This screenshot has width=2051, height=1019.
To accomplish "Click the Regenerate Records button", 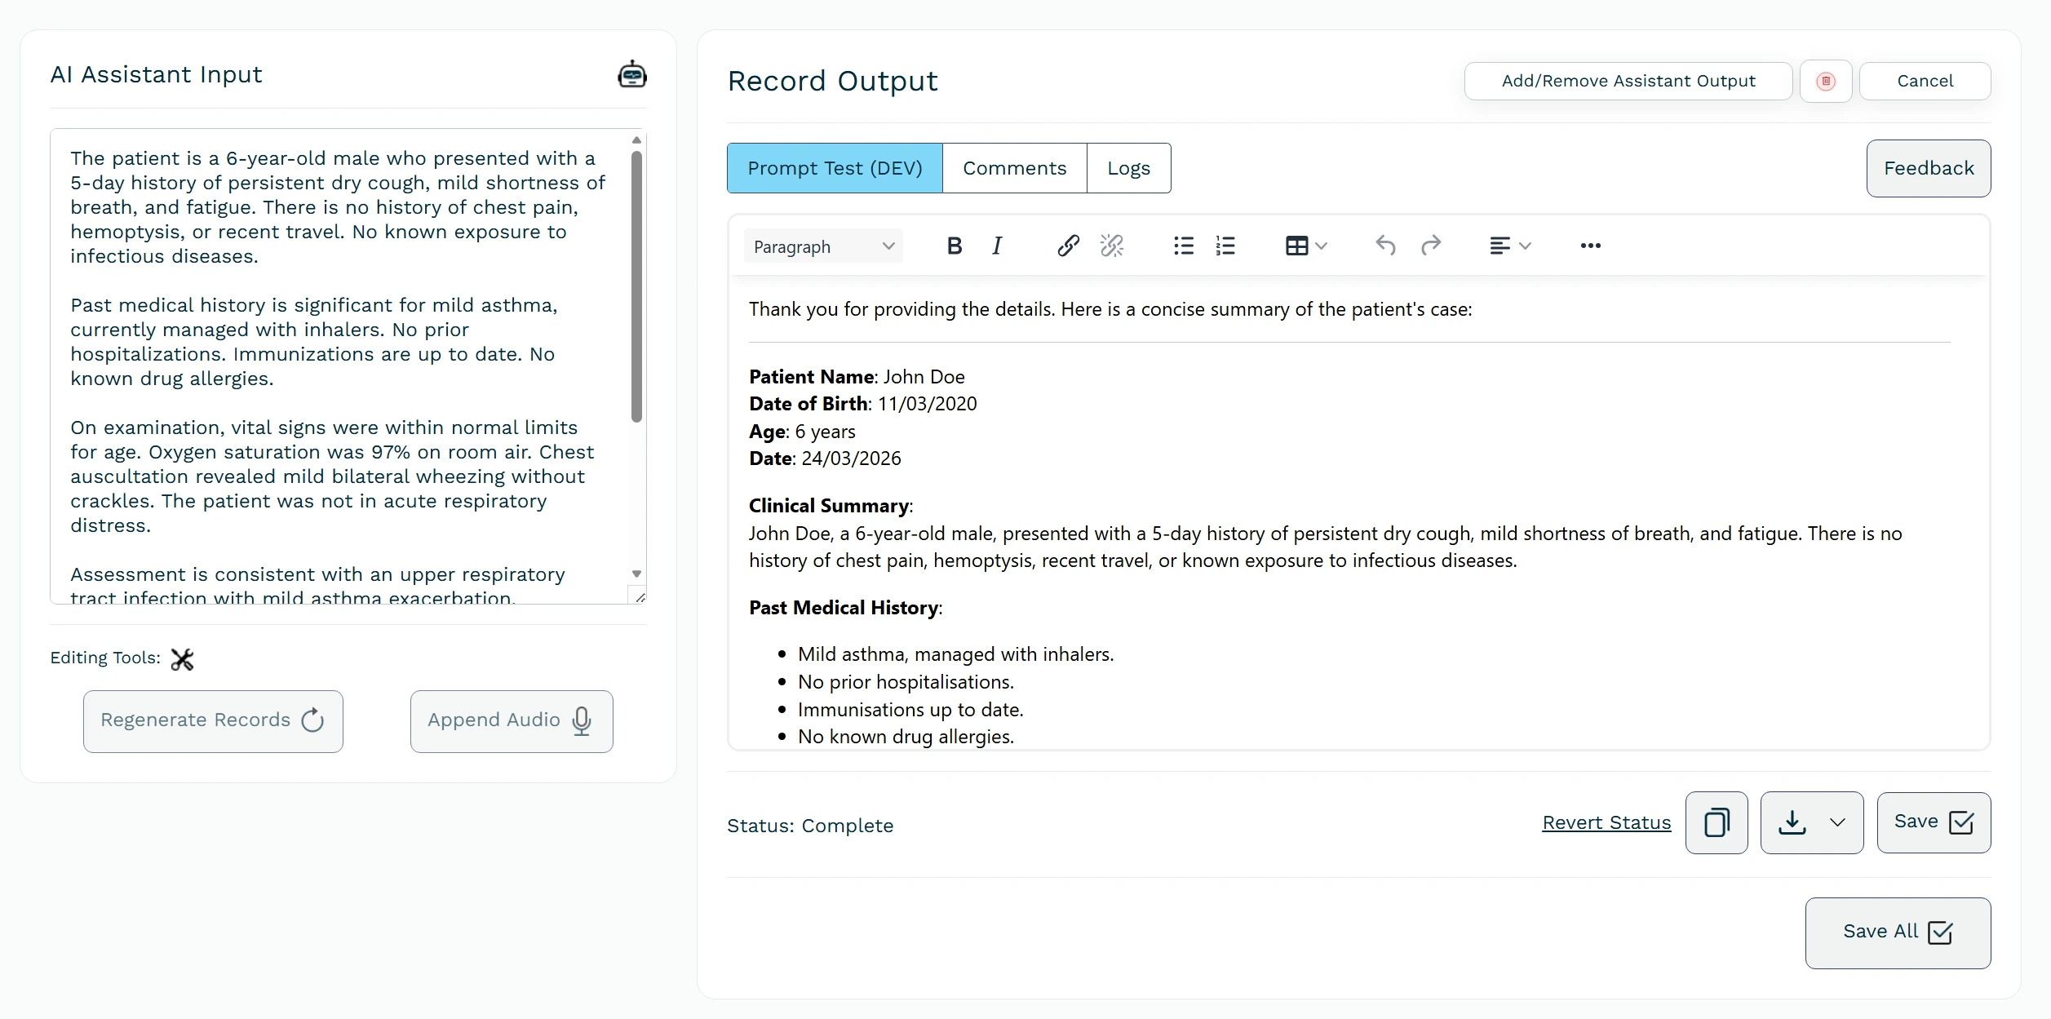I will click(x=213, y=721).
